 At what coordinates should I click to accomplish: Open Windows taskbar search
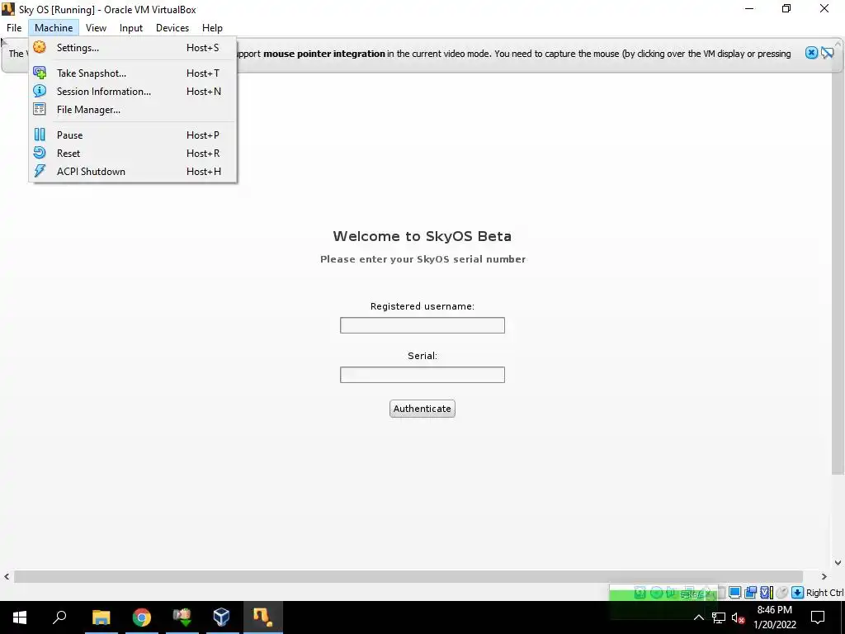point(59,617)
